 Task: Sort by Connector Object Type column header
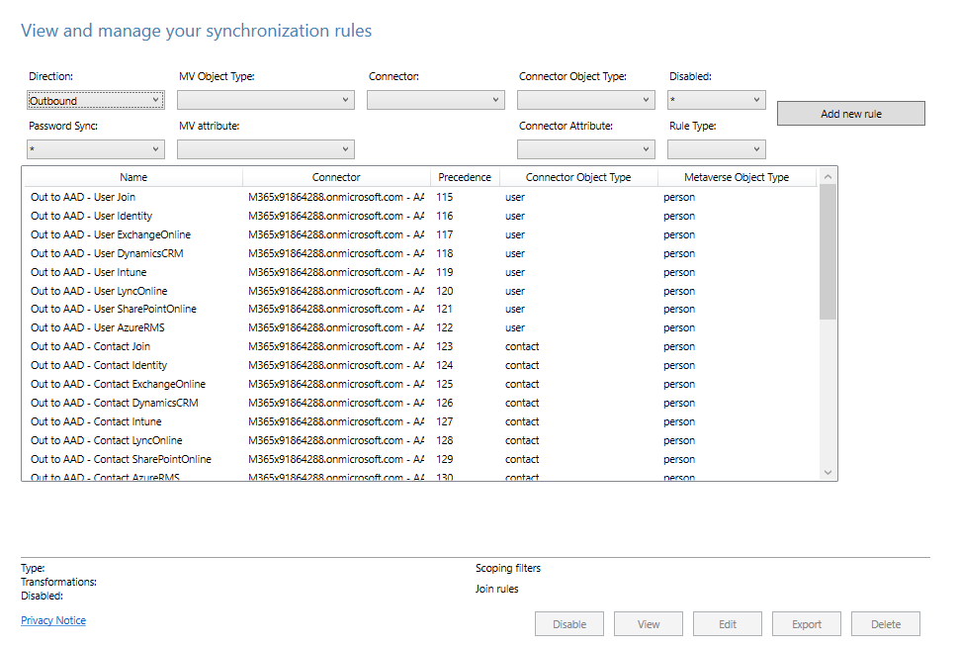point(578,177)
